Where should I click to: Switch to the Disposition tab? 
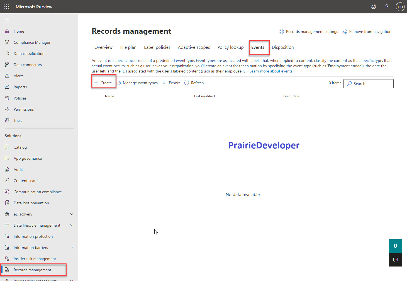point(283,47)
